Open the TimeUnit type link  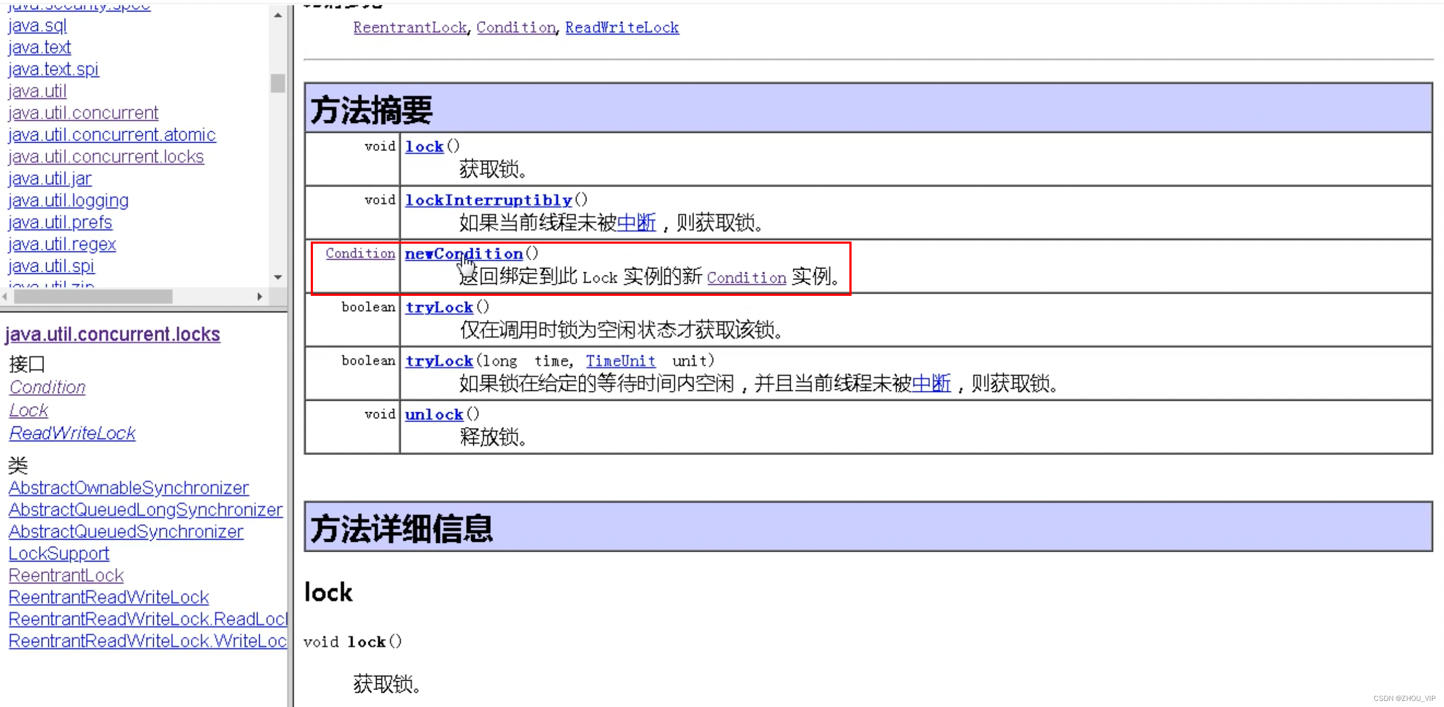pos(620,361)
